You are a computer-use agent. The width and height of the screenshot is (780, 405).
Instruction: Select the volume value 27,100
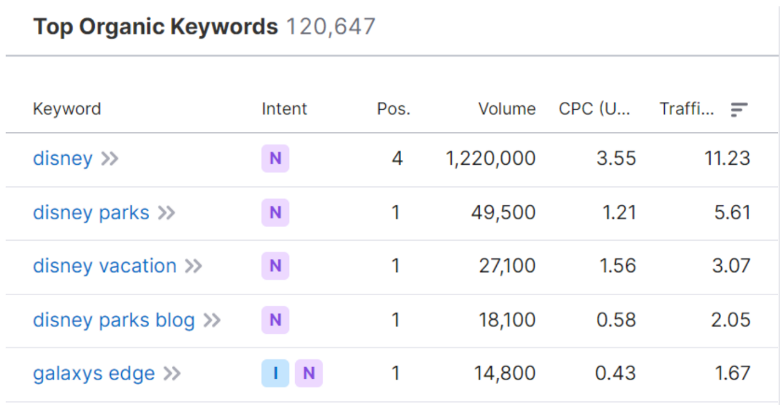pos(507,266)
